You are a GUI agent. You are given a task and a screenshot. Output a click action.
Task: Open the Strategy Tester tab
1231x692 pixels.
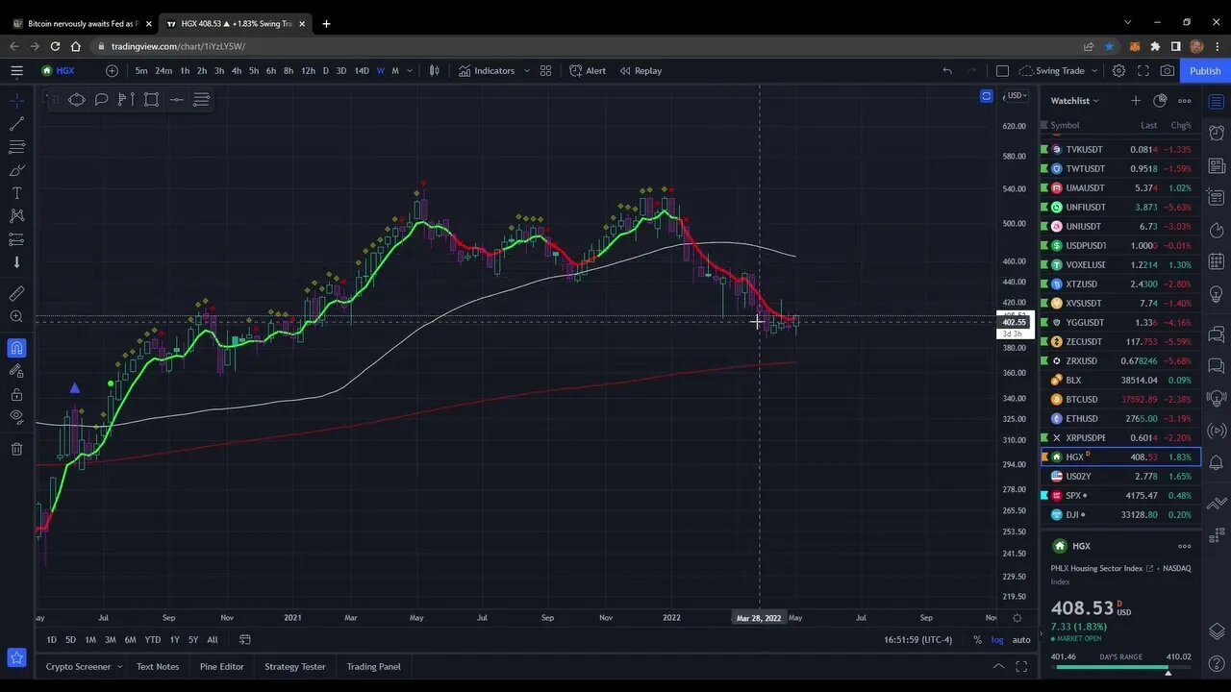pos(295,666)
